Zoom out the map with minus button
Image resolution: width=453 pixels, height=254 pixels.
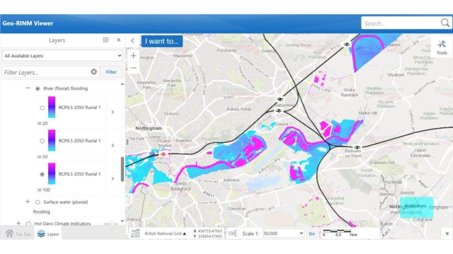pyautogui.click(x=133, y=68)
